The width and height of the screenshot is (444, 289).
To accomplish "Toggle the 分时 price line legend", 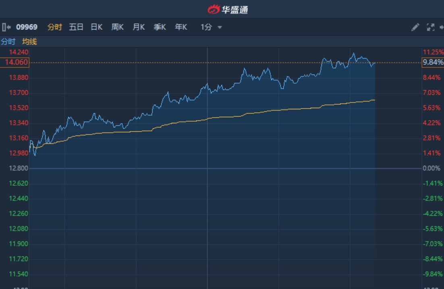I will pyautogui.click(x=8, y=42).
